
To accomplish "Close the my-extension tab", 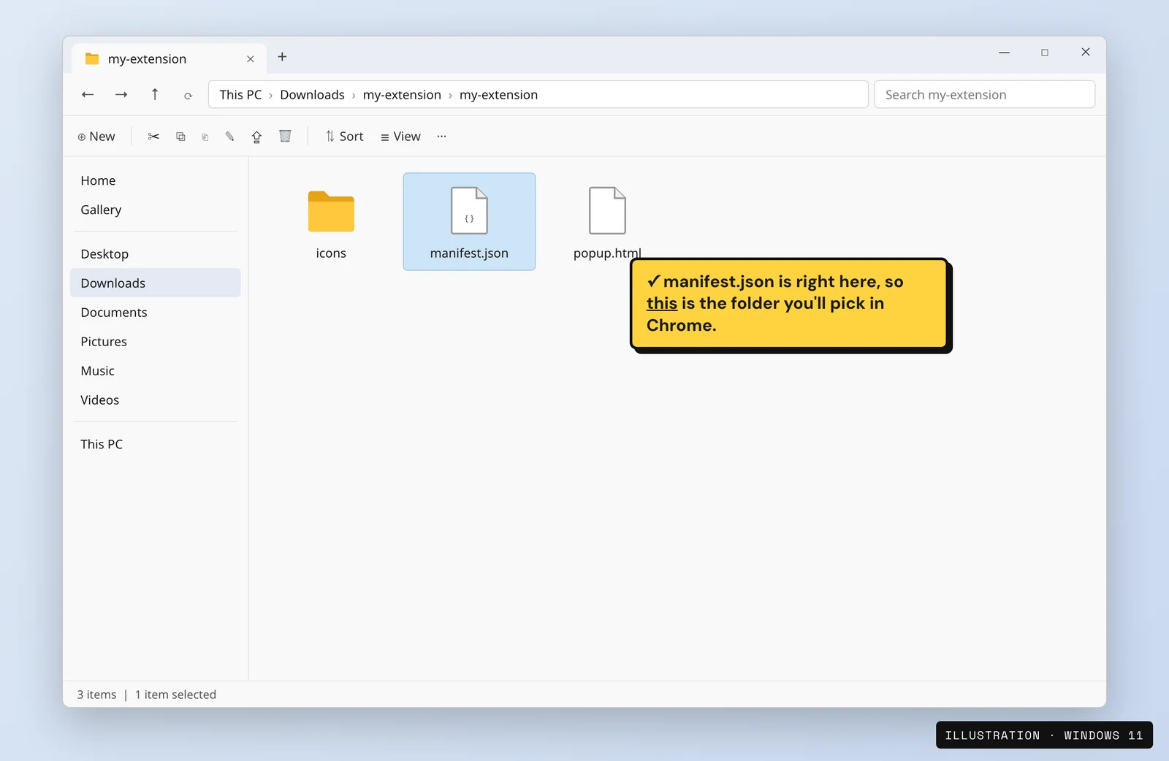I will [251, 59].
